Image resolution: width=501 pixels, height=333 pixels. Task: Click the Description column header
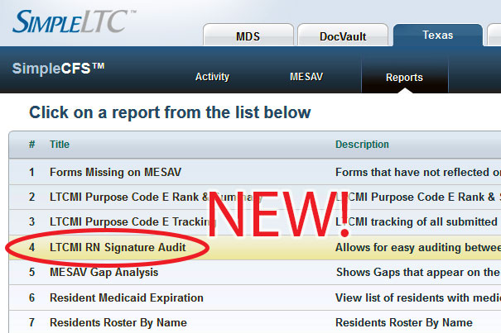click(362, 145)
